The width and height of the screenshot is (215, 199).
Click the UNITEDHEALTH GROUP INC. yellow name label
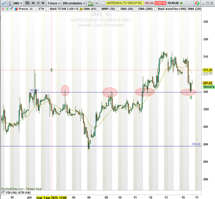[x=124, y=3]
